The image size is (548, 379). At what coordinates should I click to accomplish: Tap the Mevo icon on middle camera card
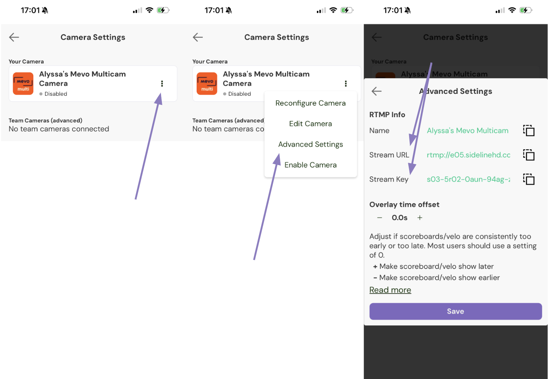pos(207,83)
